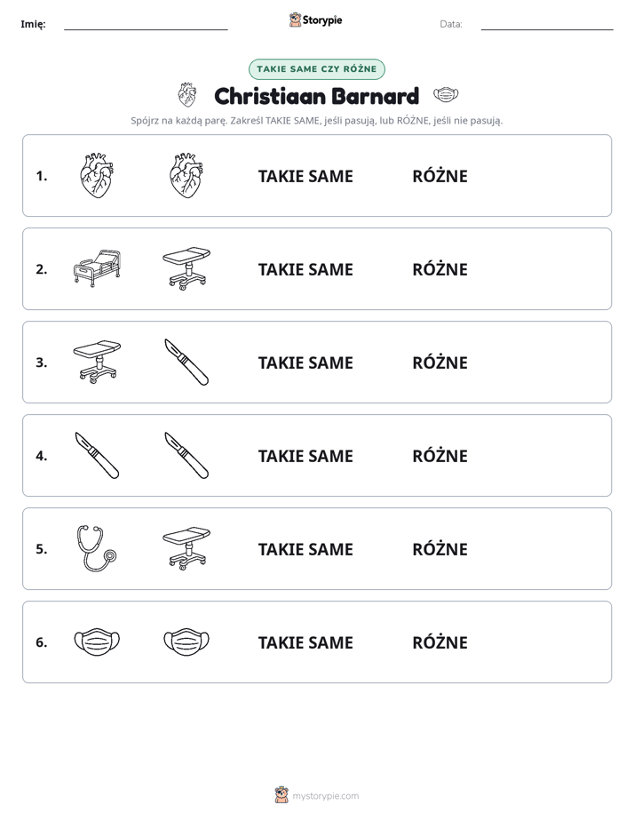Click the hospital bed image in row 2
This screenshot has width=634, height=821.
pos(97,268)
